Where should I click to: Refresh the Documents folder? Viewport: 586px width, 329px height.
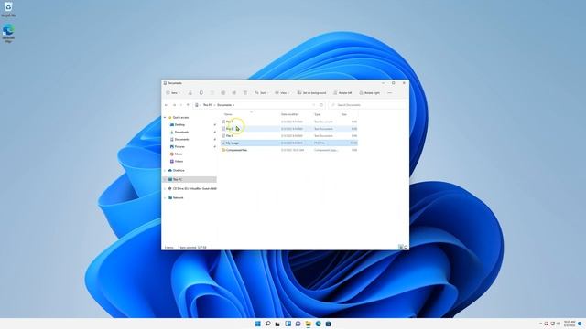coord(321,105)
